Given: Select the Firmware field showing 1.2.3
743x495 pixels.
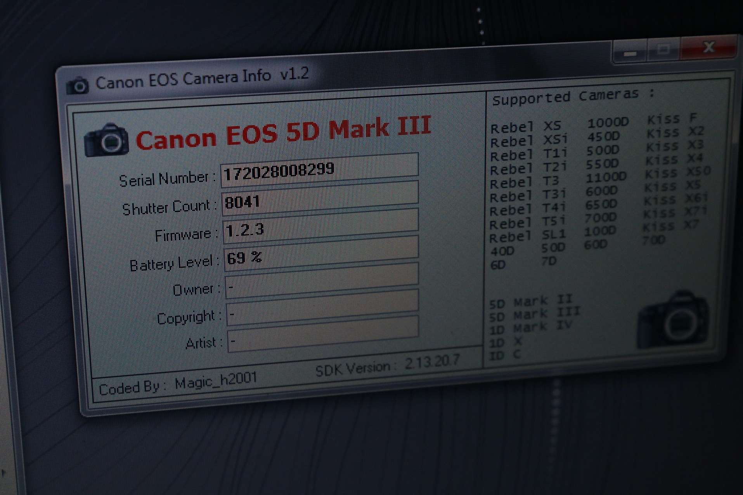Looking at the screenshot, I should (321, 226).
